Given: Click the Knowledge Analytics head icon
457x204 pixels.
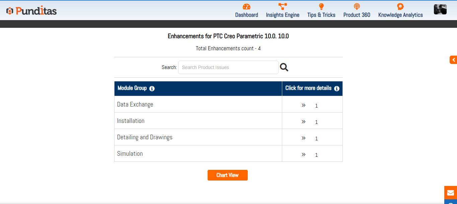Looking at the screenshot, I should tap(400, 6).
